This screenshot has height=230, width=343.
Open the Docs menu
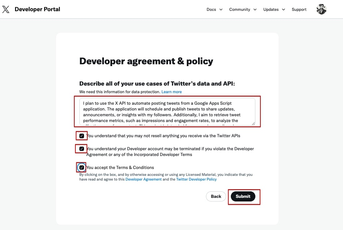point(211,9)
